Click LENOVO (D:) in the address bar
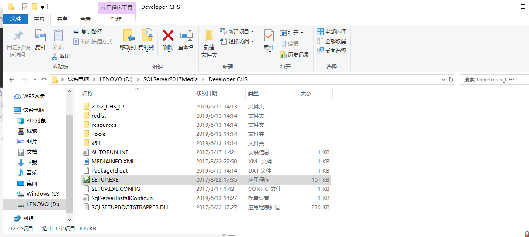This screenshot has width=529, height=237. click(116, 79)
